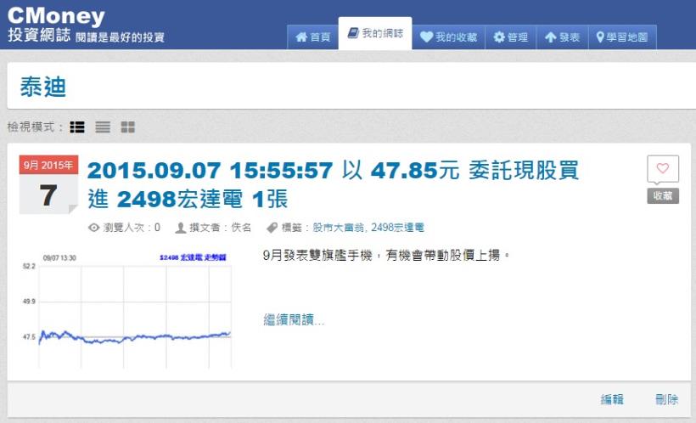
Task: Switch to compact lines view mode
Action: click(103, 127)
